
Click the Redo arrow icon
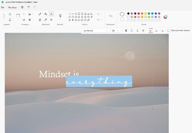pos(34,7)
